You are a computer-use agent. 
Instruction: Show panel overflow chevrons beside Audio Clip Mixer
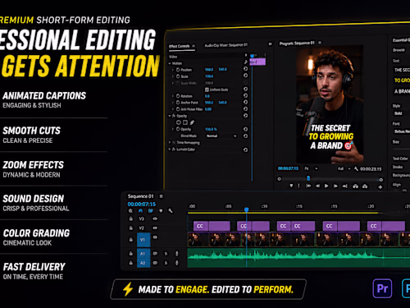point(270,44)
